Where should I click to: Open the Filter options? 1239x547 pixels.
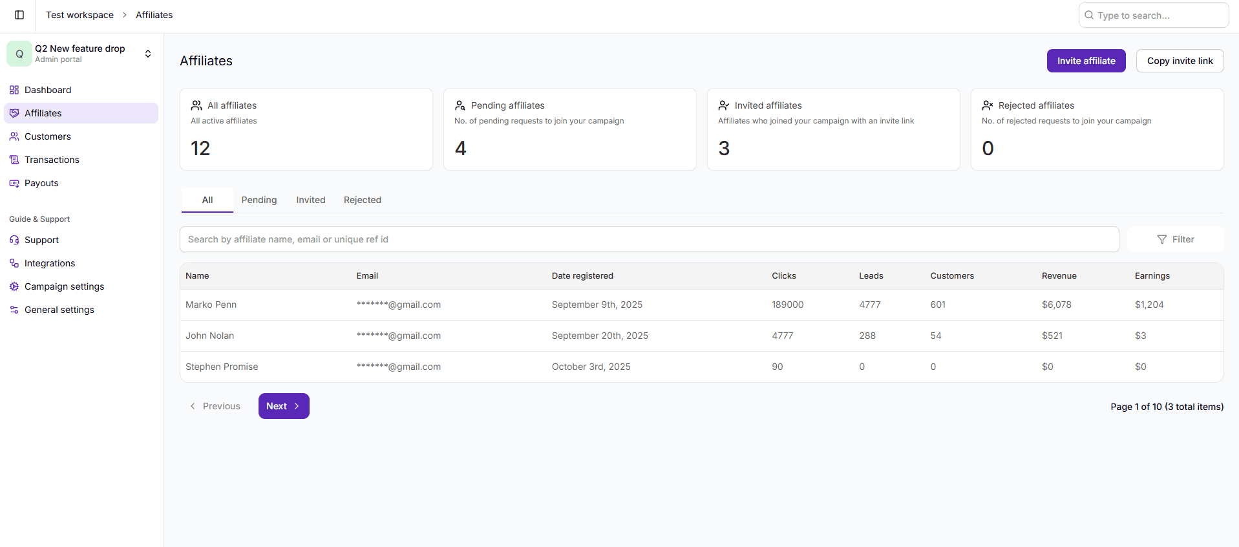1175,239
